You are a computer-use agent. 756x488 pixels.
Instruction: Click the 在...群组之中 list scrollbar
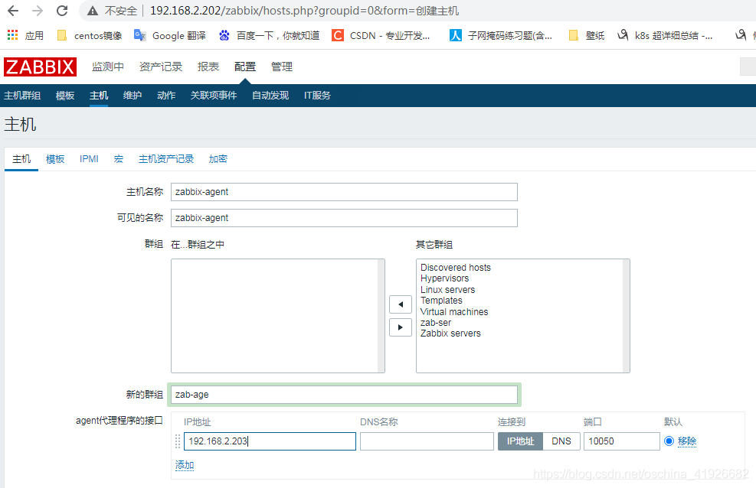[x=381, y=316]
